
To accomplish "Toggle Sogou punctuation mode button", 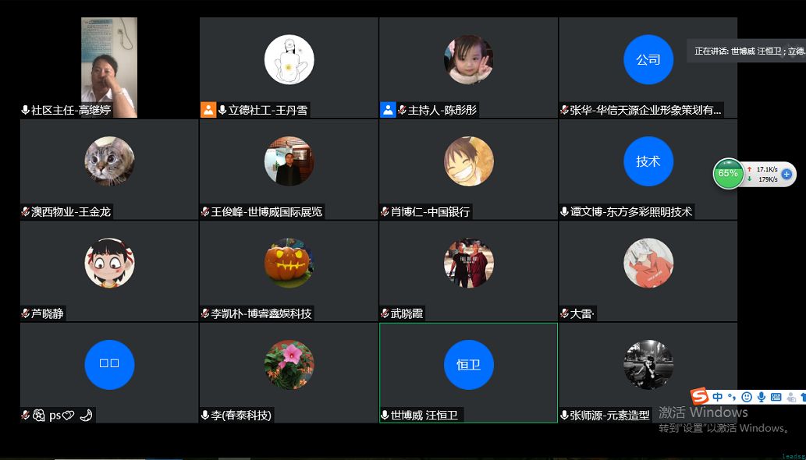I will click(x=733, y=397).
